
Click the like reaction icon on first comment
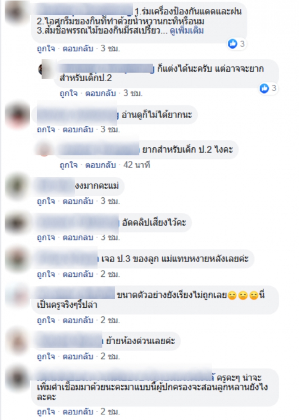click(x=233, y=43)
